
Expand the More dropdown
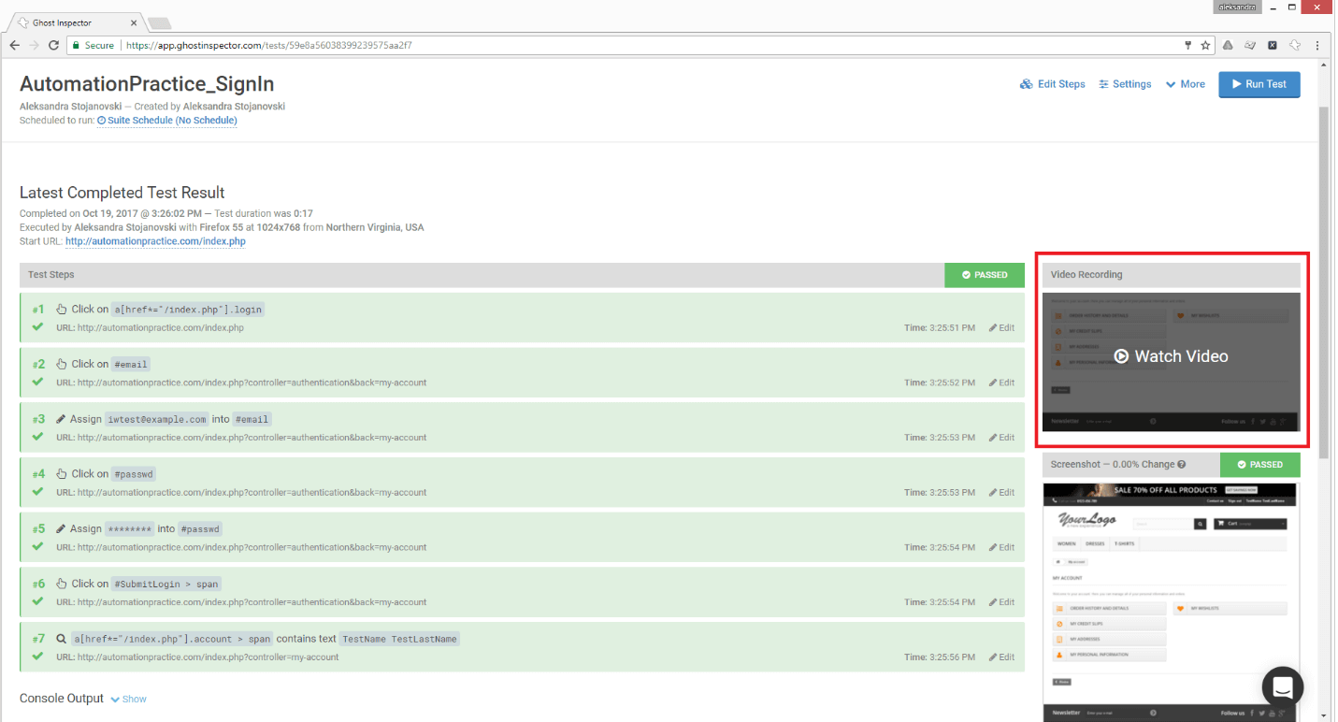[1186, 84]
